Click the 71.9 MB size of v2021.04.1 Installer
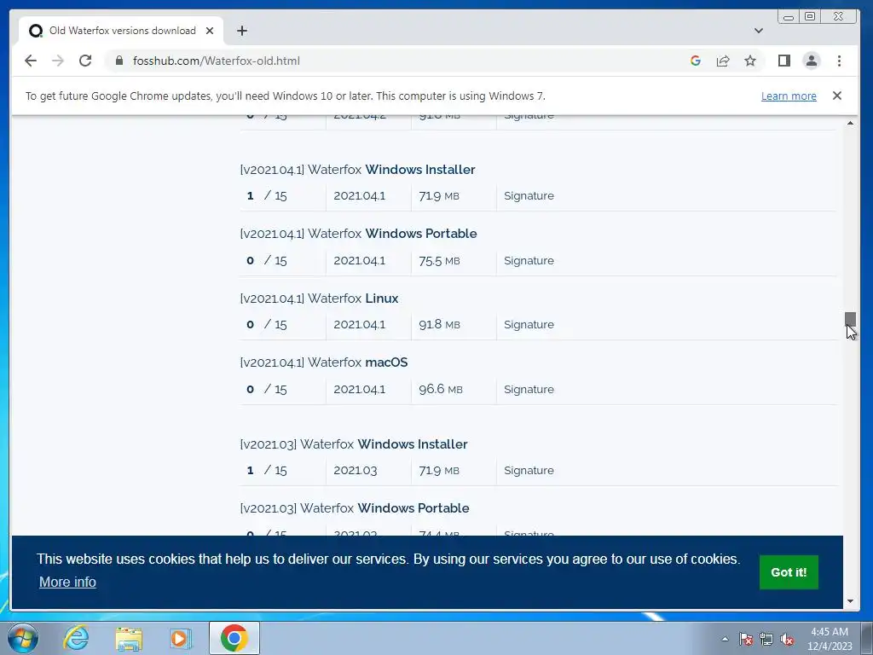The height and width of the screenshot is (655, 873). [x=439, y=196]
